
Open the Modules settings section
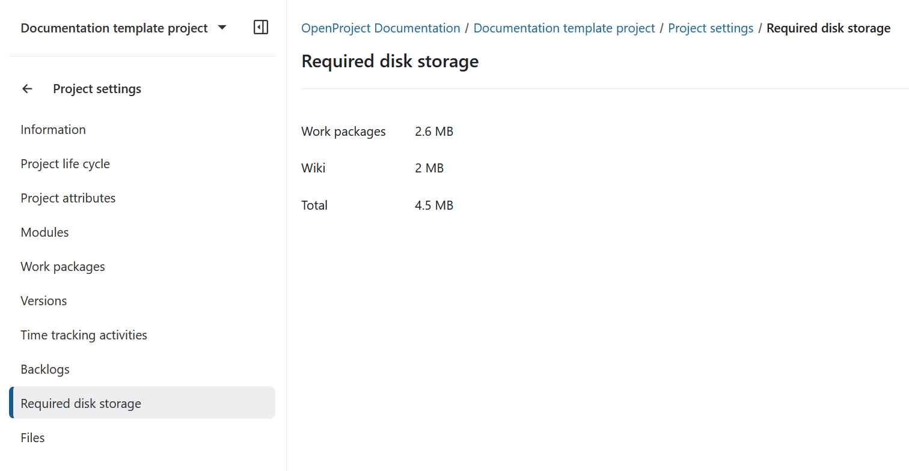tap(44, 232)
